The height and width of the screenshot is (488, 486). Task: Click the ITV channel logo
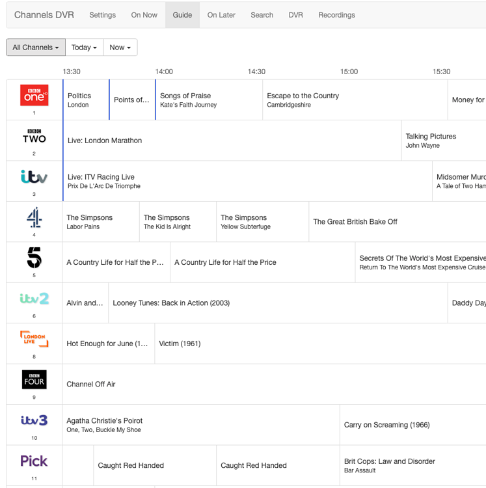34,176
